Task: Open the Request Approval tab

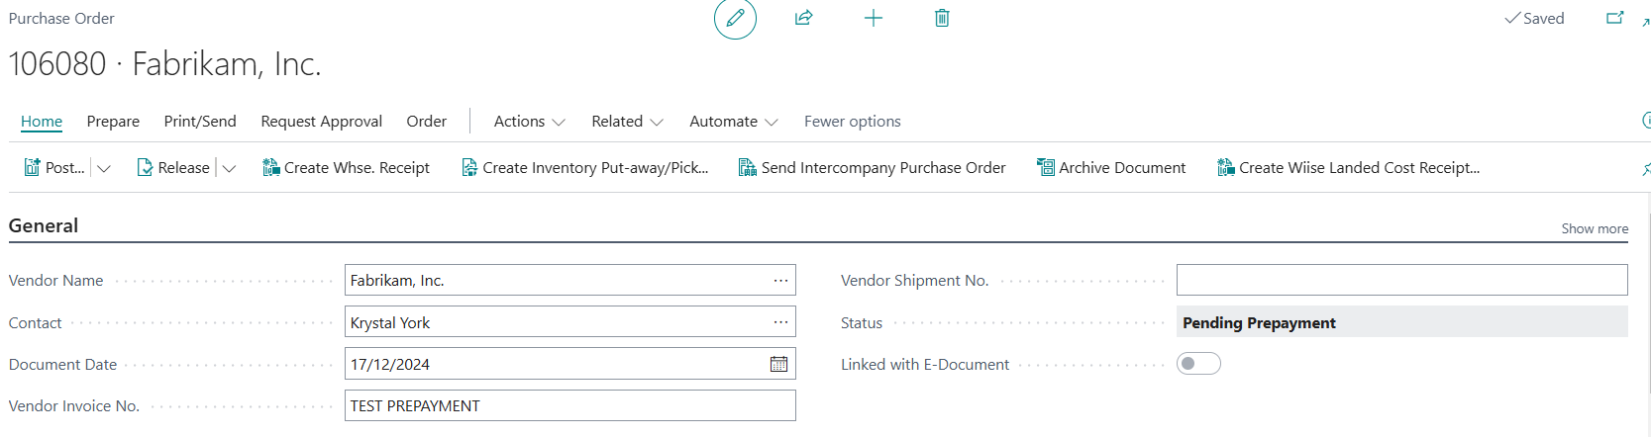Action: coord(321,122)
